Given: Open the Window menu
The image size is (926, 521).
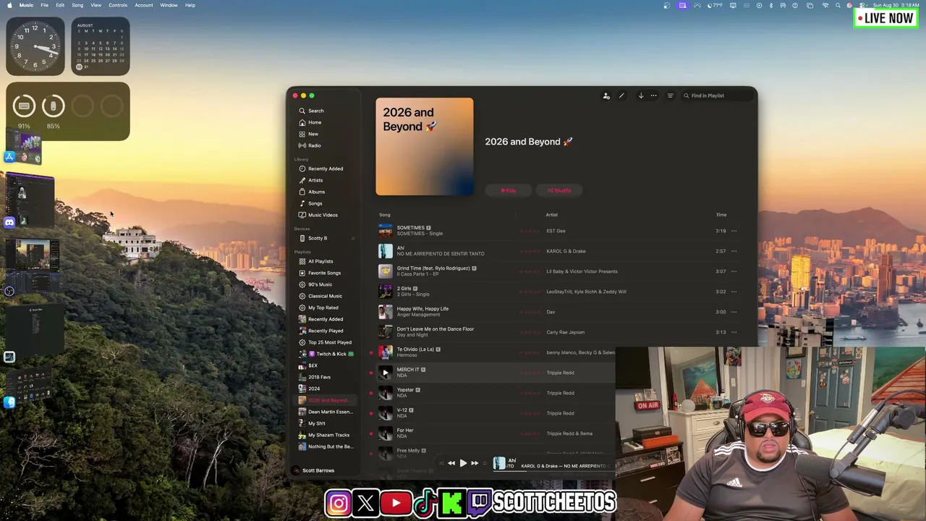Looking at the screenshot, I should tap(169, 5).
